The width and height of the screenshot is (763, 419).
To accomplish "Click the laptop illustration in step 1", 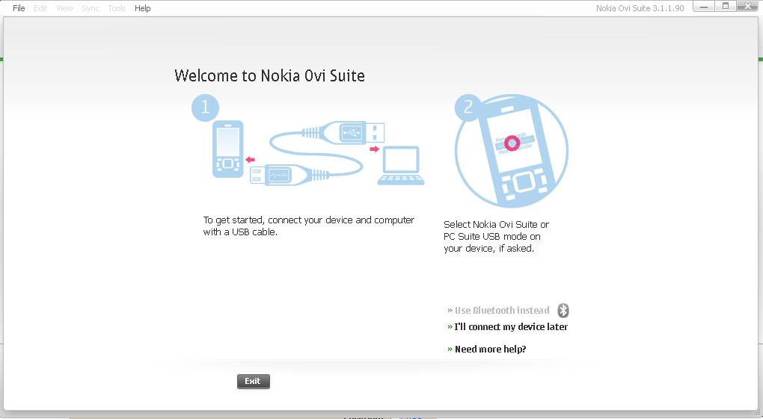I will (x=401, y=165).
